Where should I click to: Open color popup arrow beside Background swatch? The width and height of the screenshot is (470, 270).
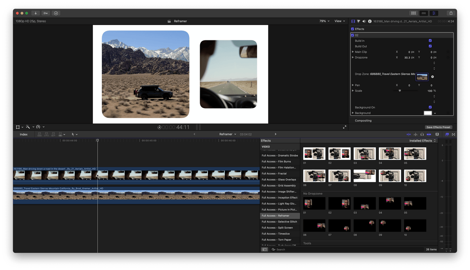click(x=435, y=113)
